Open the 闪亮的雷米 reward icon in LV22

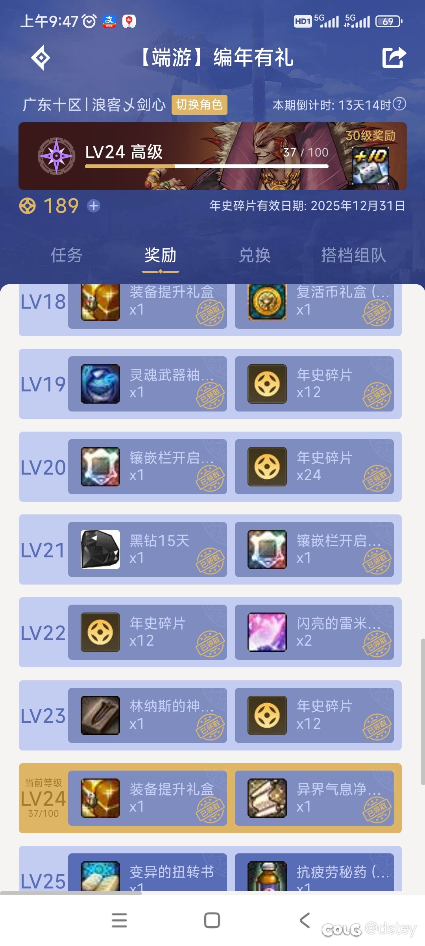pos(267,632)
